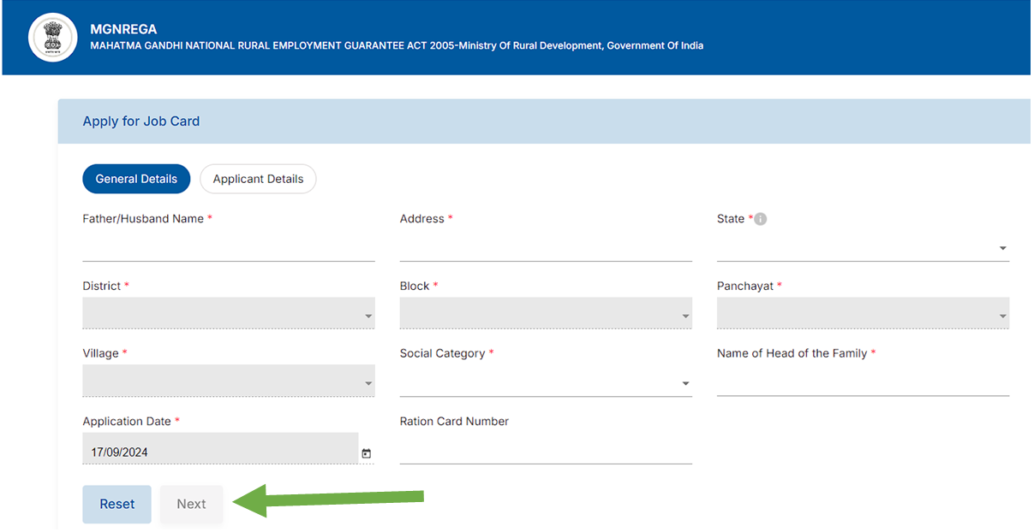This screenshot has height=532, width=1034.
Task: Click the Application Date field showing 17/09/2024
Action: 220,449
